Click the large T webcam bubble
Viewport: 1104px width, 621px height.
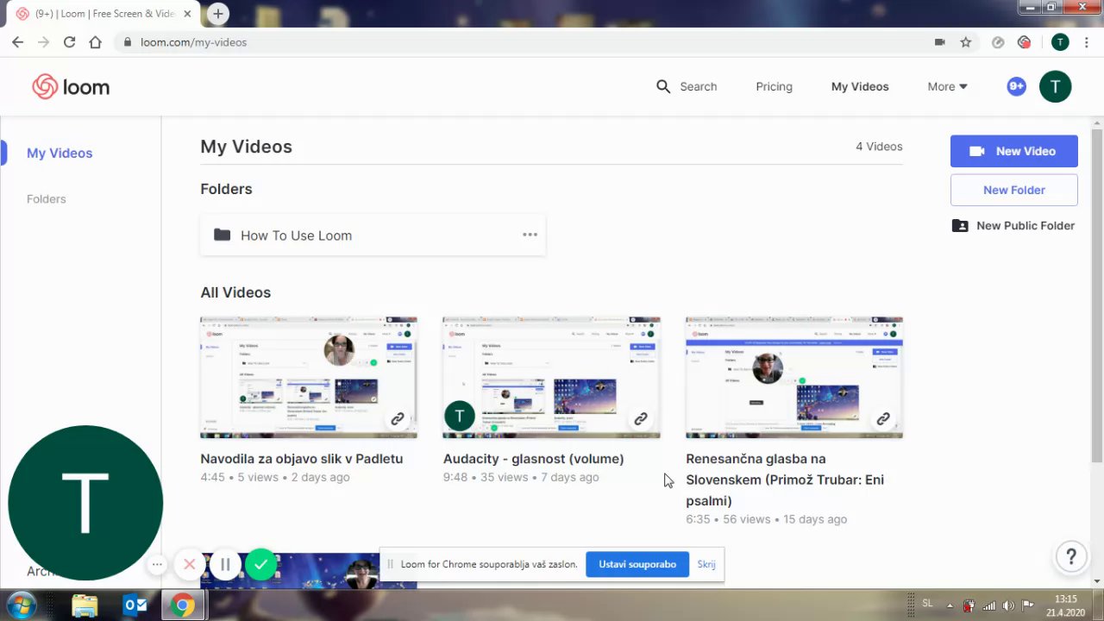(85, 503)
